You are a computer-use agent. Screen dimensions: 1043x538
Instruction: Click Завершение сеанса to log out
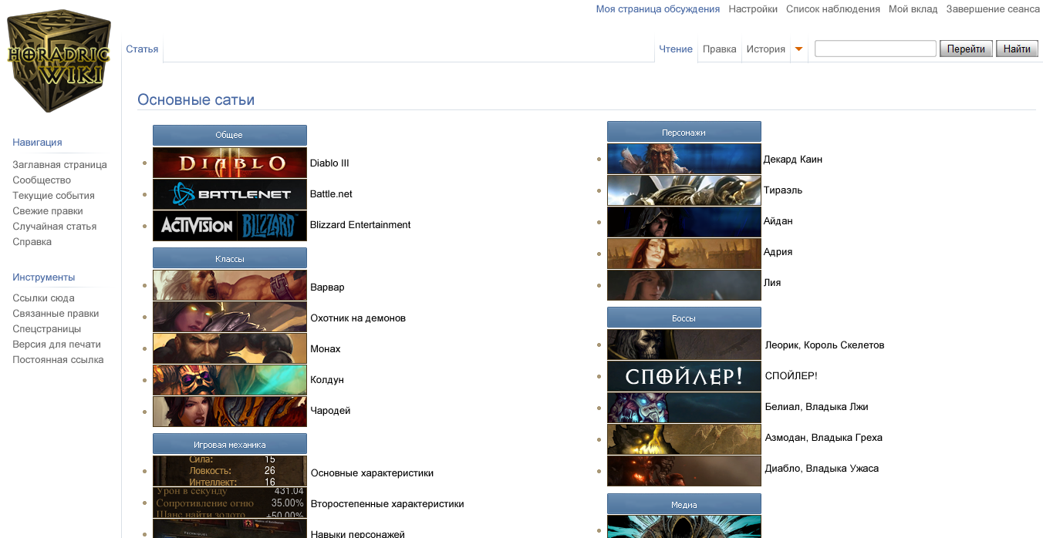click(993, 9)
